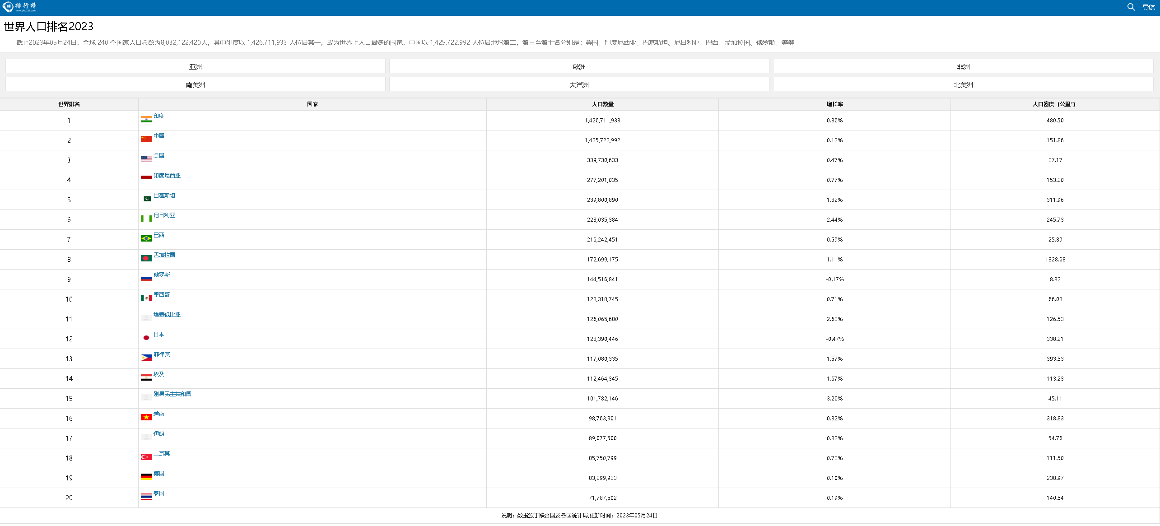Open the 刚果民主共和国 country link
This screenshot has width=1160, height=526.
[x=172, y=394]
